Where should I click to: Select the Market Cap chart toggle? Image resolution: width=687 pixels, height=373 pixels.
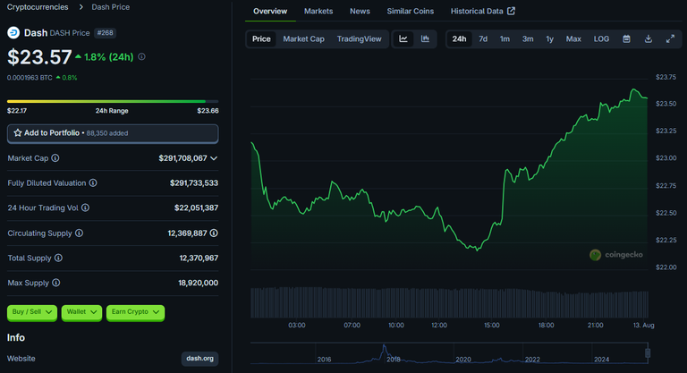tap(303, 39)
